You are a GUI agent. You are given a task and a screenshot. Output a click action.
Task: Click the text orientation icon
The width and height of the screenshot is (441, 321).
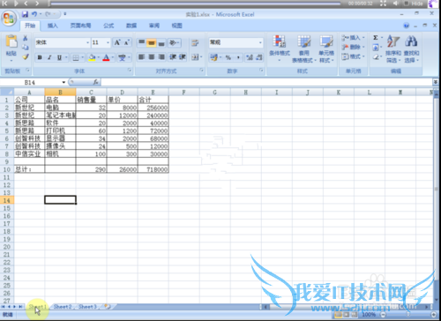pos(173,42)
